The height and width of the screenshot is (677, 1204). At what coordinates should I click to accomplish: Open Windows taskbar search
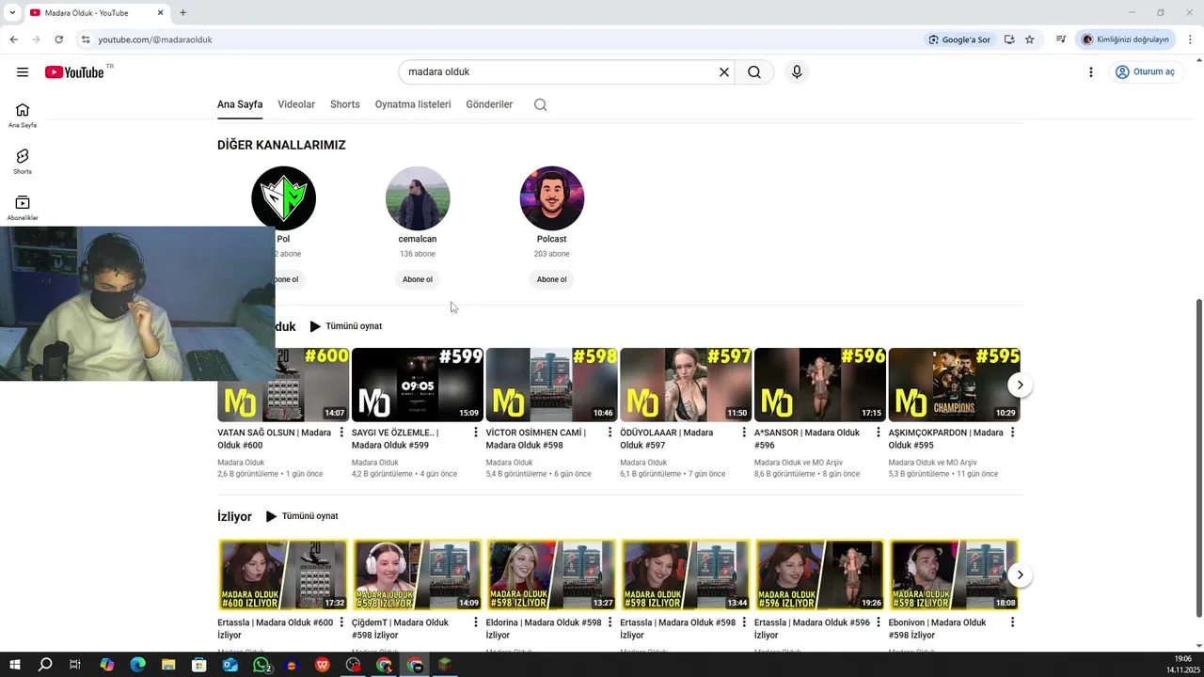coord(45,665)
